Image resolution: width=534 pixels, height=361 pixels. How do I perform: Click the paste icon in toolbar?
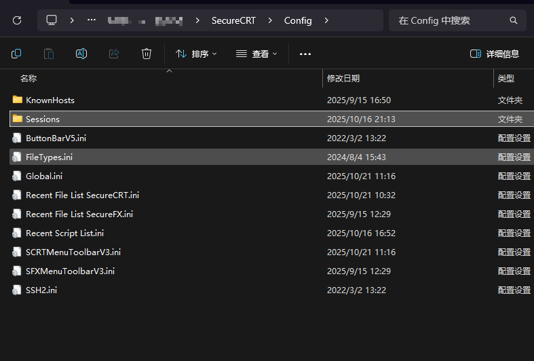49,54
